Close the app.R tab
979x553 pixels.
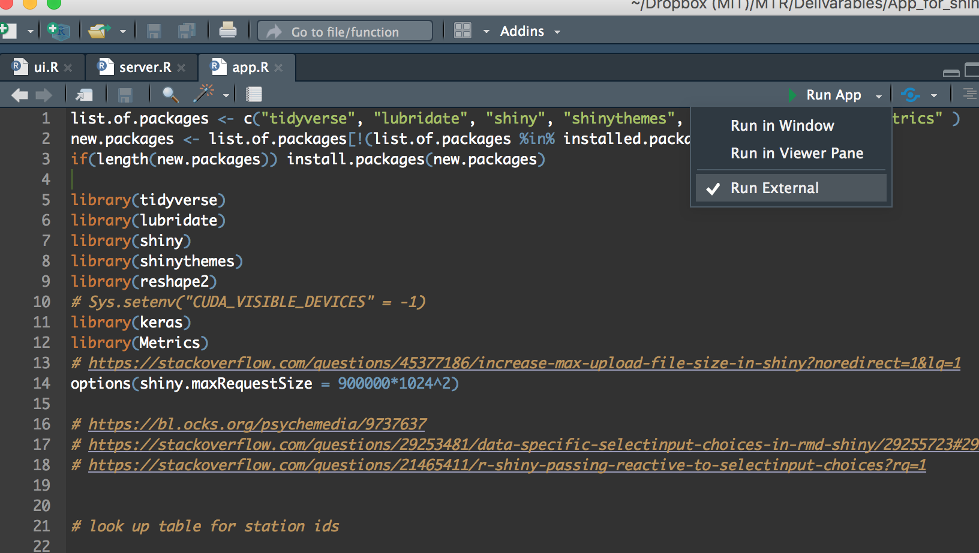click(278, 68)
